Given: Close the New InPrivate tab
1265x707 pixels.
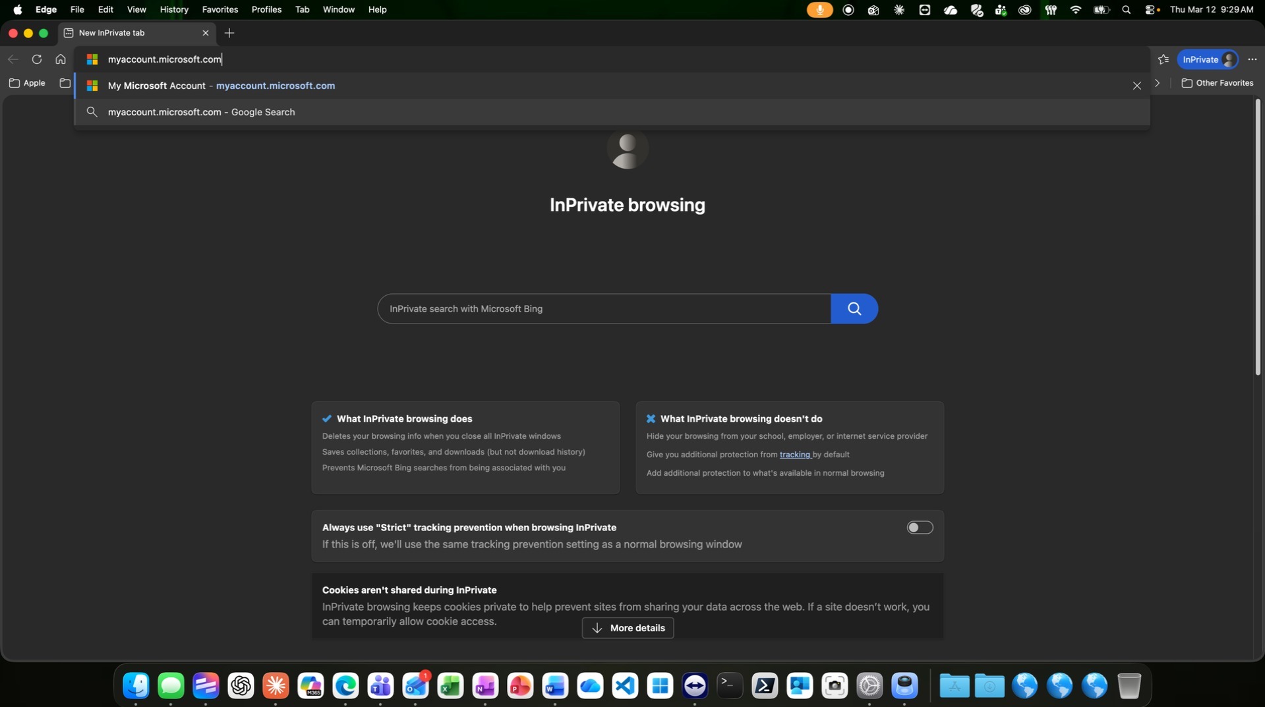Looking at the screenshot, I should pyautogui.click(x=206, y=33).
